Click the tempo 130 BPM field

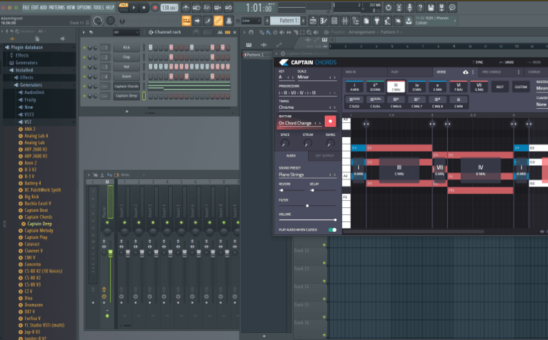click(x=169, y=7)
